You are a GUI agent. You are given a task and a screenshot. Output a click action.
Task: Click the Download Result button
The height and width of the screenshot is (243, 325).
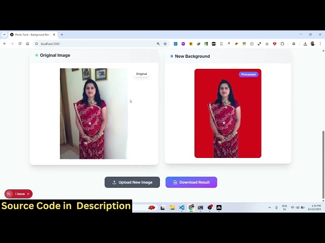[x=191, y=182]
